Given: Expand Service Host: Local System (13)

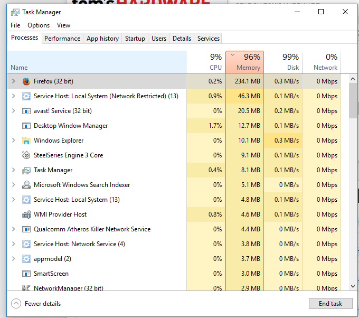Looking at the screenshot, I should click(14, 200).
